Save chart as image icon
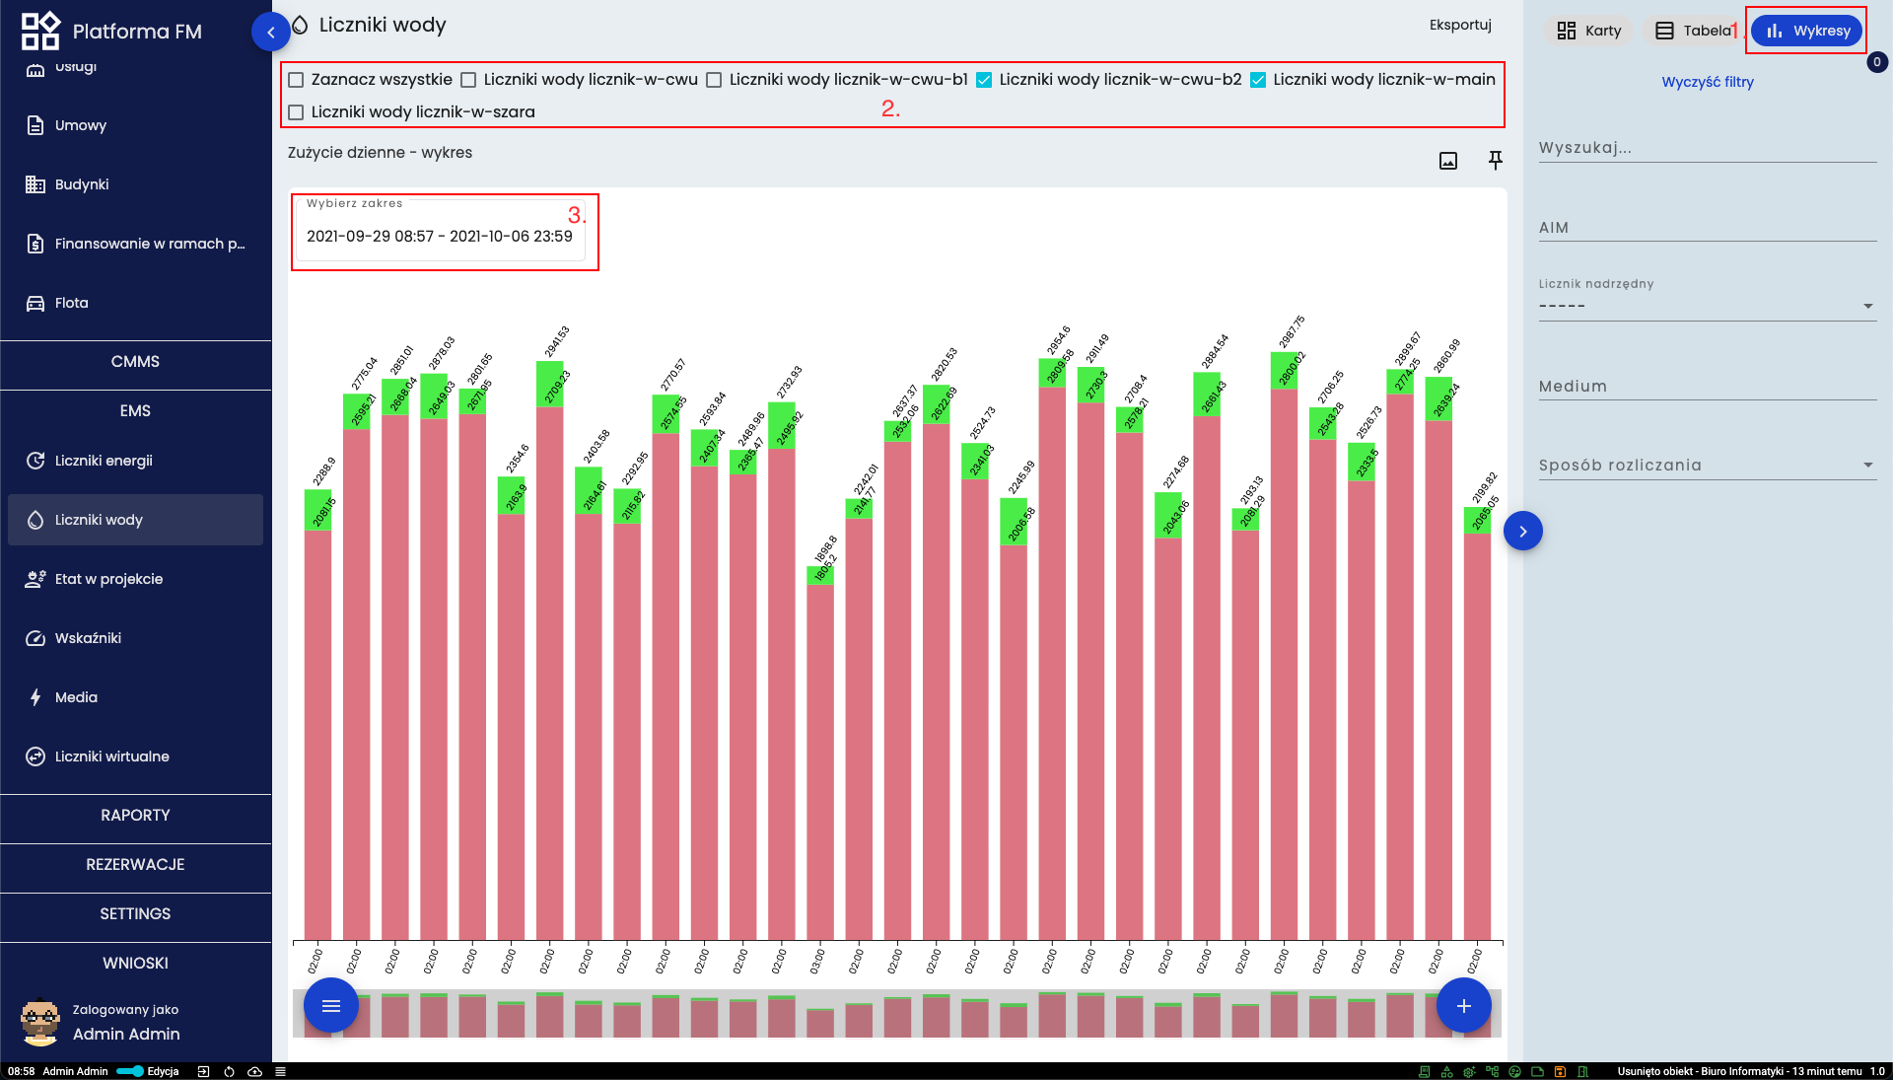 tap(1448, 161)
